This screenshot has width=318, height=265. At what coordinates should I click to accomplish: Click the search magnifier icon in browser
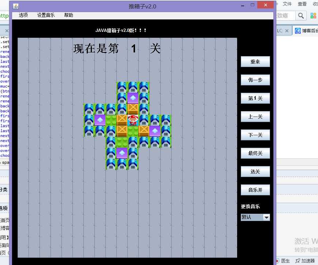pos(301,15)
